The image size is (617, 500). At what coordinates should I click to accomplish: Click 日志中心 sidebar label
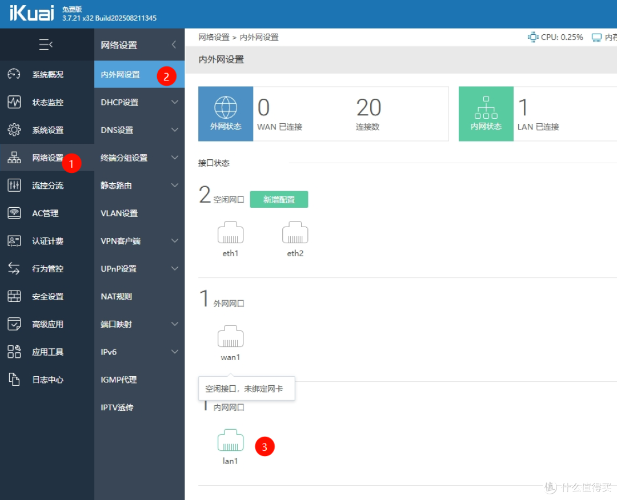pos(47,380)
